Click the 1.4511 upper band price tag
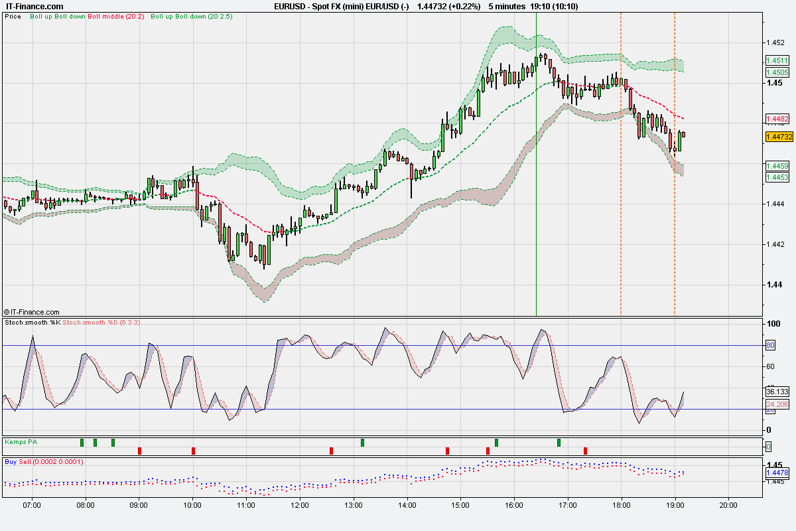 coord(777,60)
